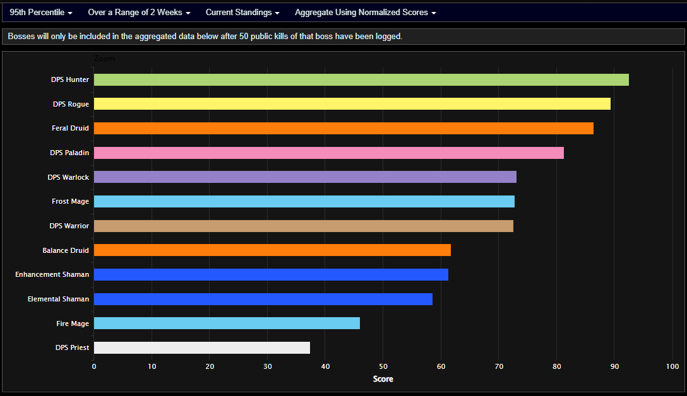Click the DPS Paladin pink bar
The height and width of the screenshot is (396, 687).
coord(328,153)
